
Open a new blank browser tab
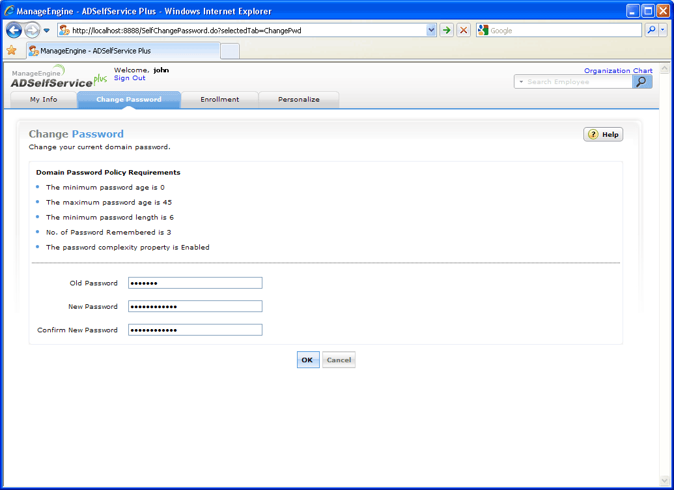(229, 51)
